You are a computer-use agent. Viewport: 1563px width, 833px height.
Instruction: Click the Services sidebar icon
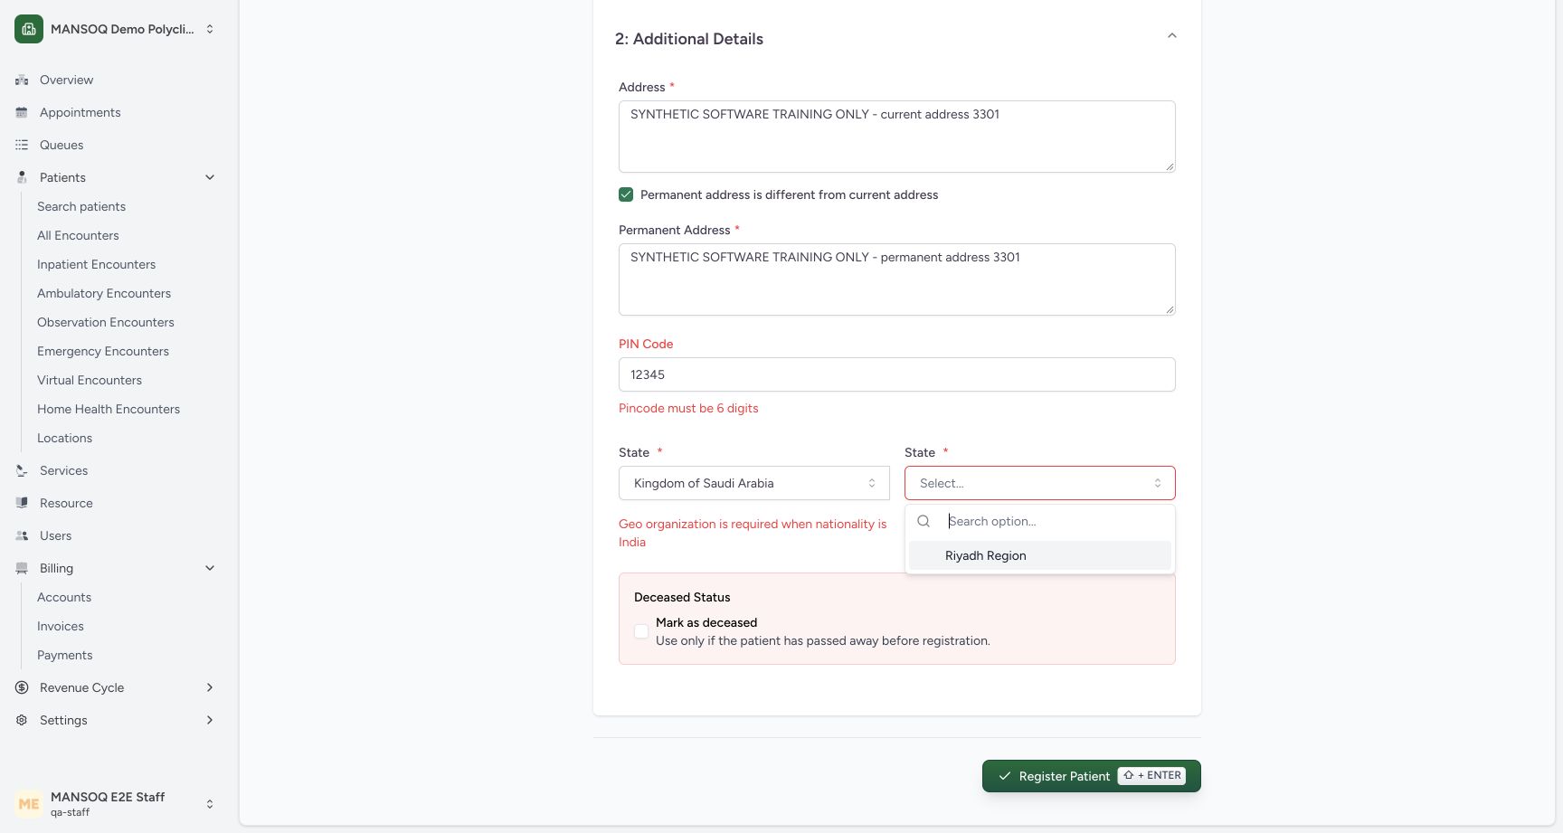point(22,470)
